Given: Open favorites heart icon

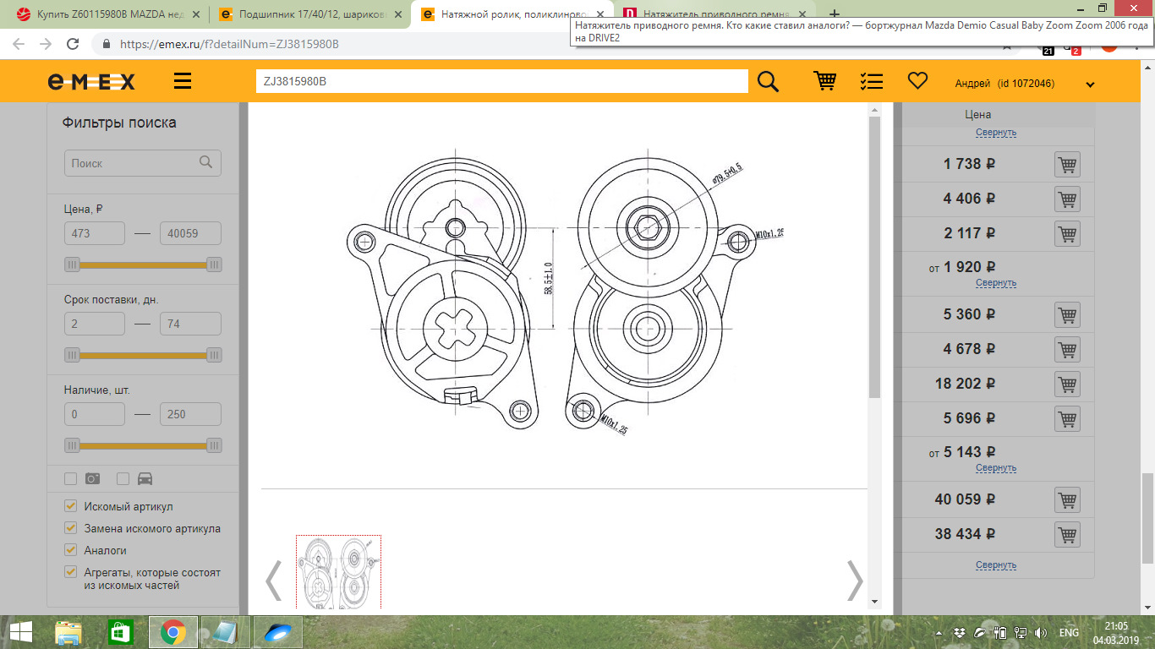Looking at the screenshot, I should 917,81.
